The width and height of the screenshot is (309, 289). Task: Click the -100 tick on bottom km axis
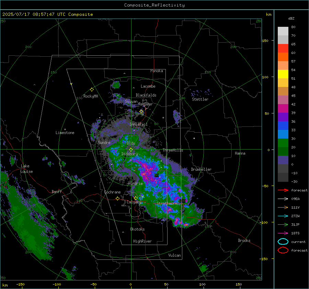click(x=57, y=285)
